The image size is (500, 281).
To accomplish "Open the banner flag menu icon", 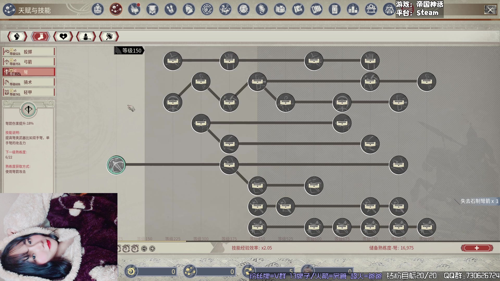I will pos(152,10).
